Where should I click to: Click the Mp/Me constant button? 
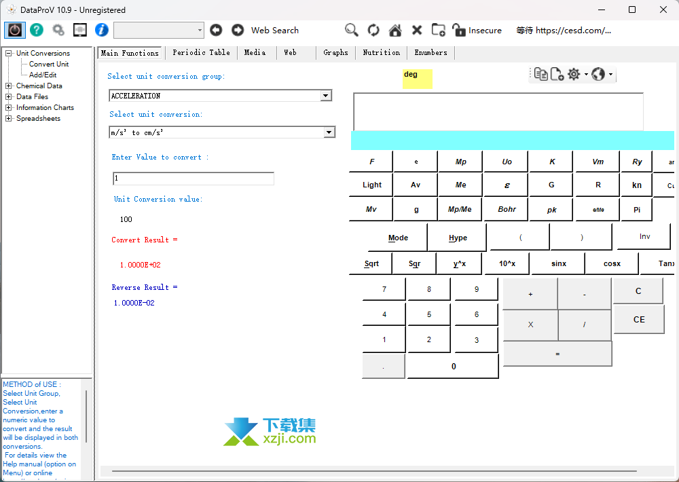pyautogui.click(x=460, y=209)
